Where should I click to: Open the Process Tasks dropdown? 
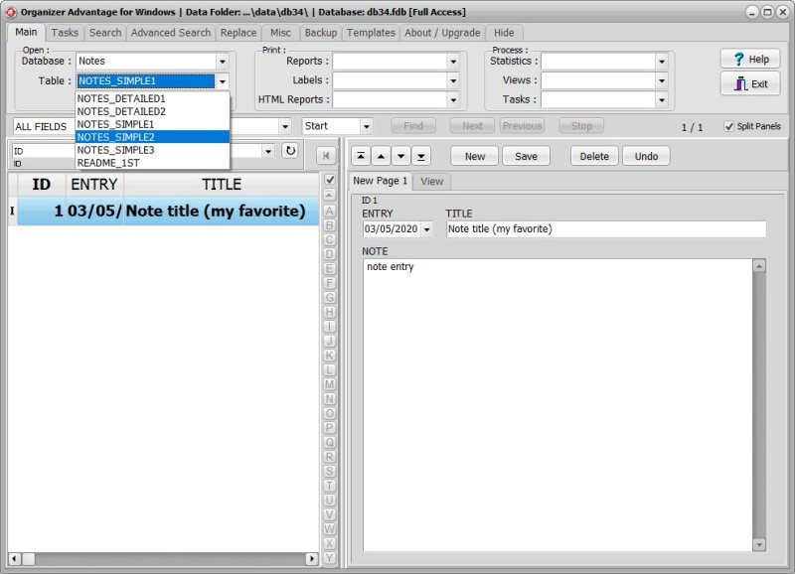(662, 99)
